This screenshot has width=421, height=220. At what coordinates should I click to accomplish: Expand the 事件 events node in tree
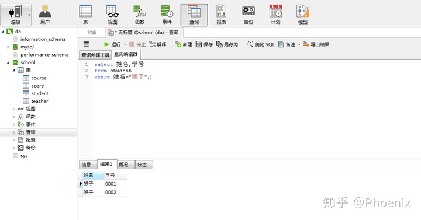click(13, 125)
